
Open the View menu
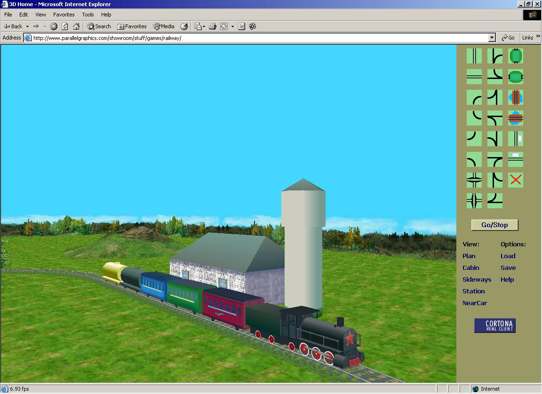click(40, 15)
